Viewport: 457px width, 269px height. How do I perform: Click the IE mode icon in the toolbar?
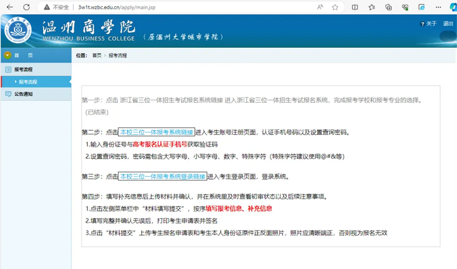421,7
